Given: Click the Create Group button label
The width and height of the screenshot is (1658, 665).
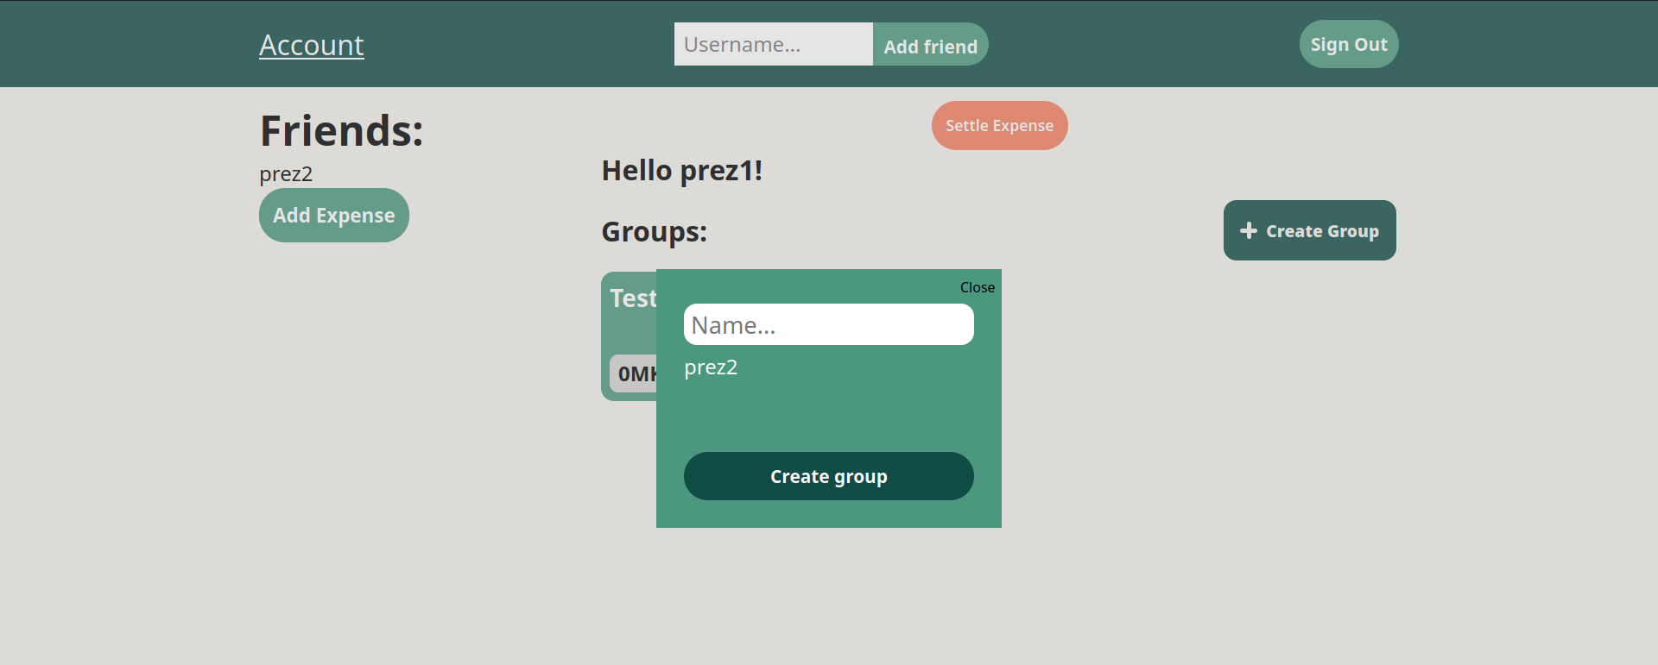Looking at the screenshot, I should [1322, 231].
